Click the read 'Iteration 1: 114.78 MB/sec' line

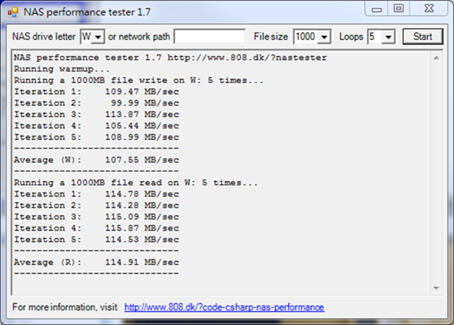97,194
